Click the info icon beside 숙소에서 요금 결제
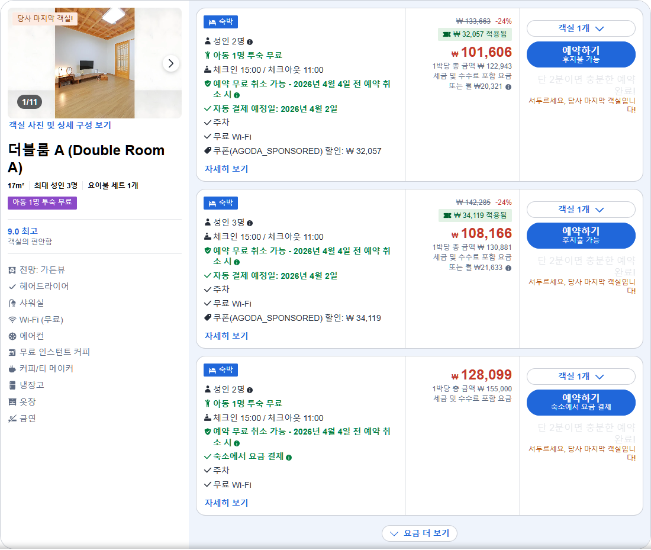 coord(289,458)
